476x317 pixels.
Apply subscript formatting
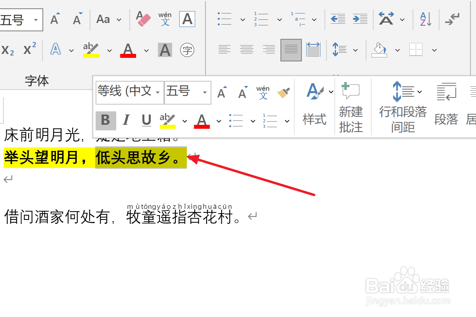[x=8, y=50]
